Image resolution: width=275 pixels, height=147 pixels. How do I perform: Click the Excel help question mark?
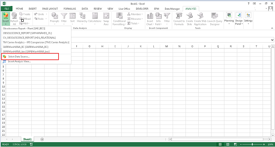click(x=249, y=4)
